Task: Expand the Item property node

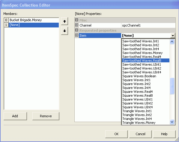Action: (x=76, y=35)
